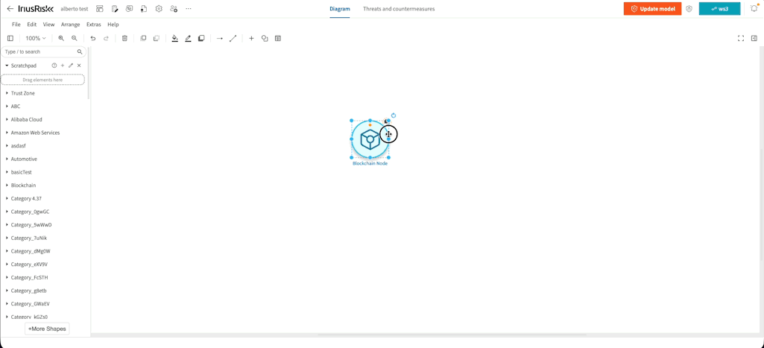Expand the ABC category
The width and height of the screenshot is (764, 348).
pyautogui.click(x=16, y=107)
